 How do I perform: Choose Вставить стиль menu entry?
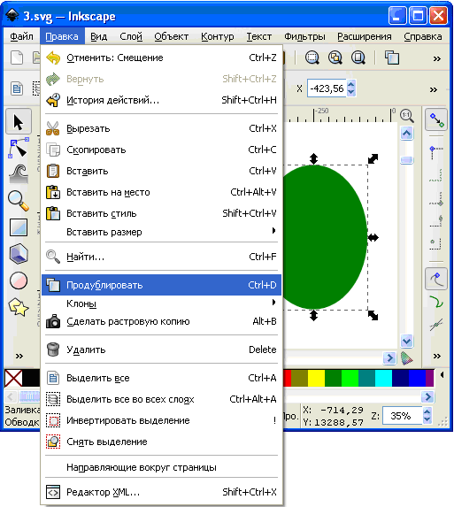(161, 213)
